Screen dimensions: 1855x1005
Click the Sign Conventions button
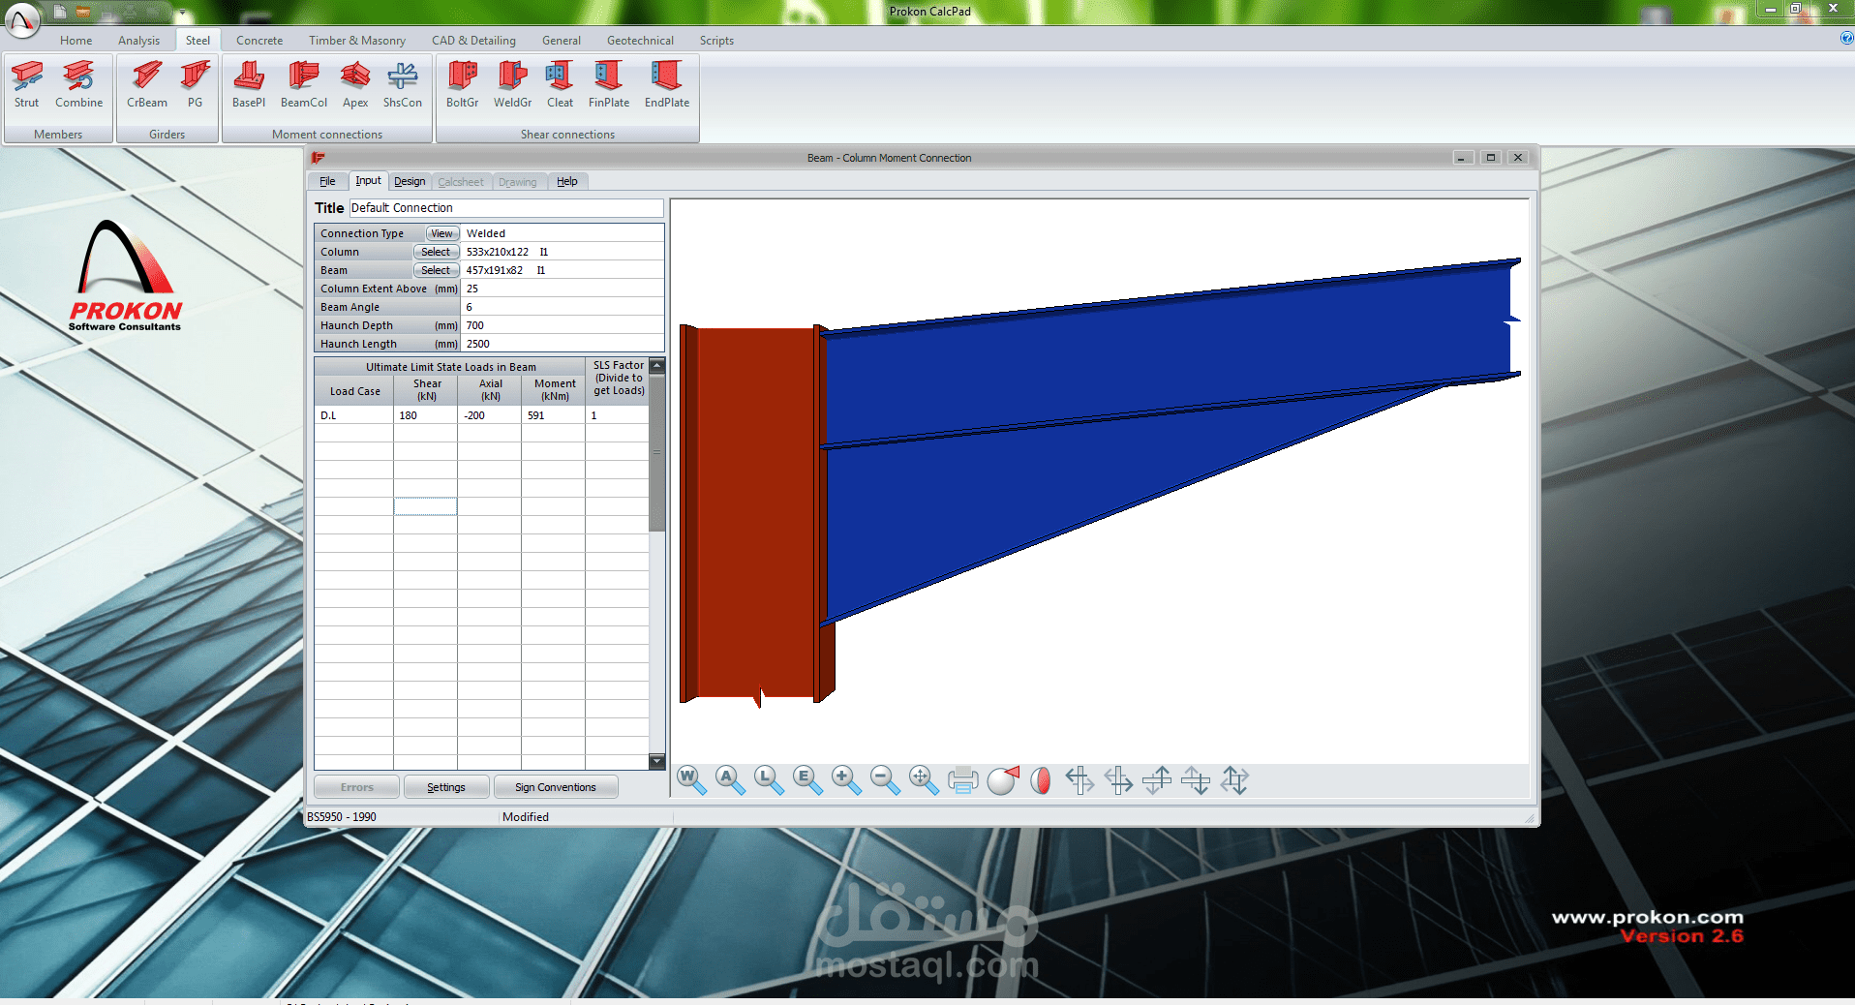click(x=556, y=786)
